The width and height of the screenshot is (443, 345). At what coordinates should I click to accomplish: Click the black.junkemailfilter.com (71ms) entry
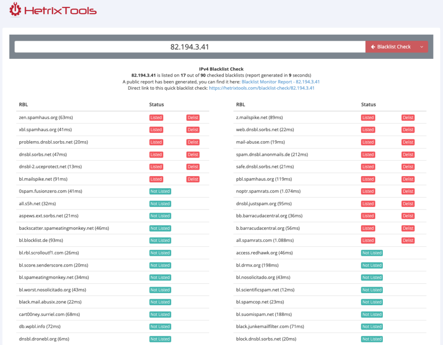click(x=270, y=327)
